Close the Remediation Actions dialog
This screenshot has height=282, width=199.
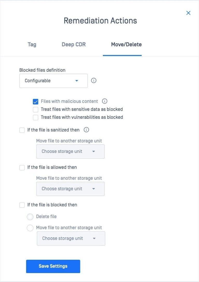[x=188, y=13]
